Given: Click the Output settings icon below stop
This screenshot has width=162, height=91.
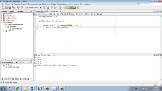Looking at the screenshot, I should 35,66.
